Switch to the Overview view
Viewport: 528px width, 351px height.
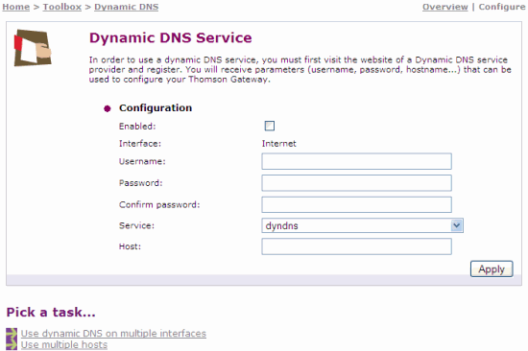click(445, 7)
